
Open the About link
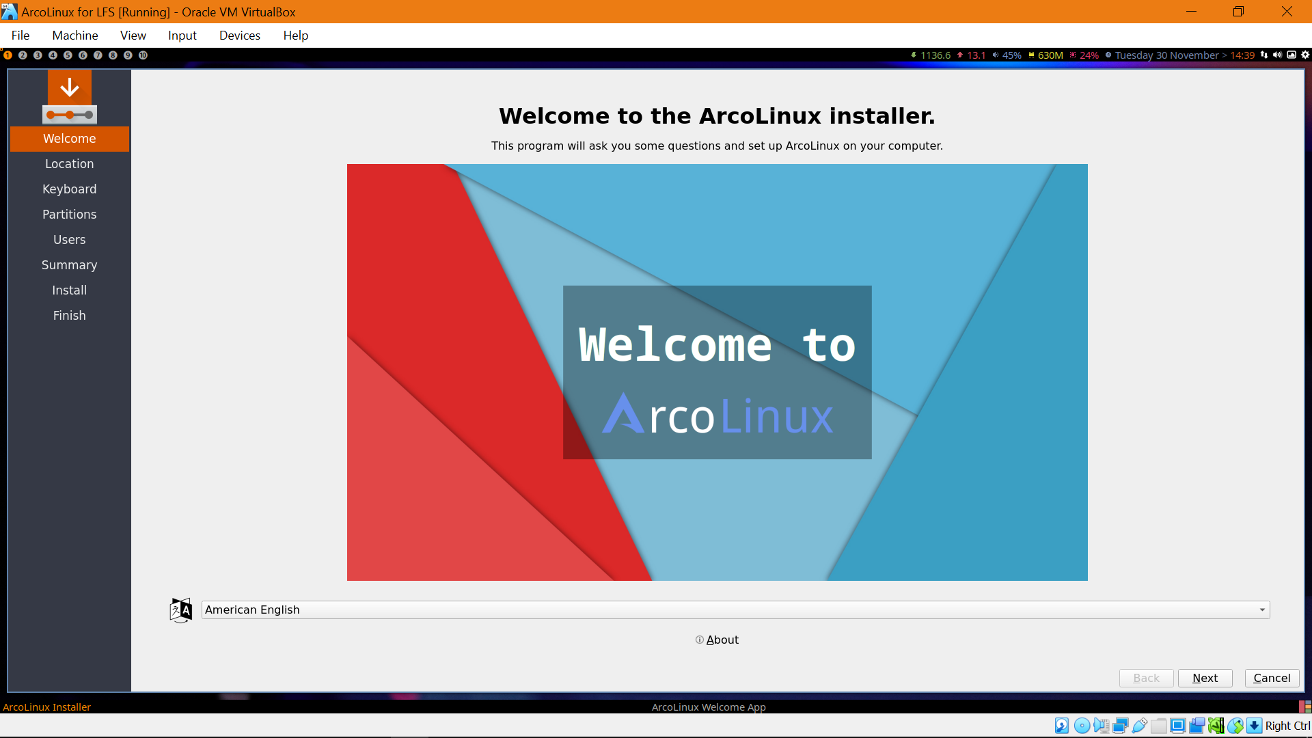(722, 640)
